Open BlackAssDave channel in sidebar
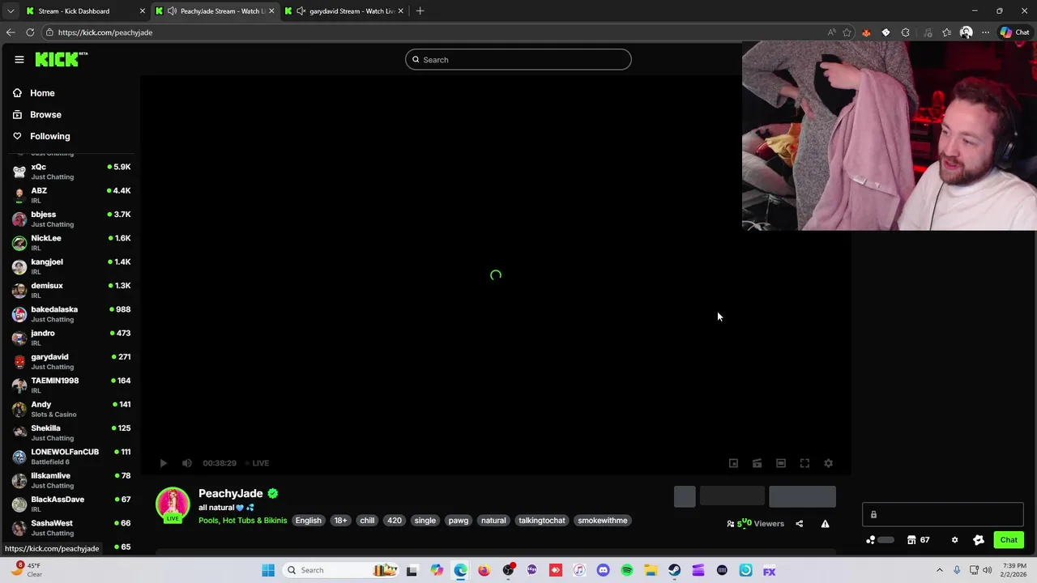This screenshot has width=1037, height=583. click(x=71, y=504)
